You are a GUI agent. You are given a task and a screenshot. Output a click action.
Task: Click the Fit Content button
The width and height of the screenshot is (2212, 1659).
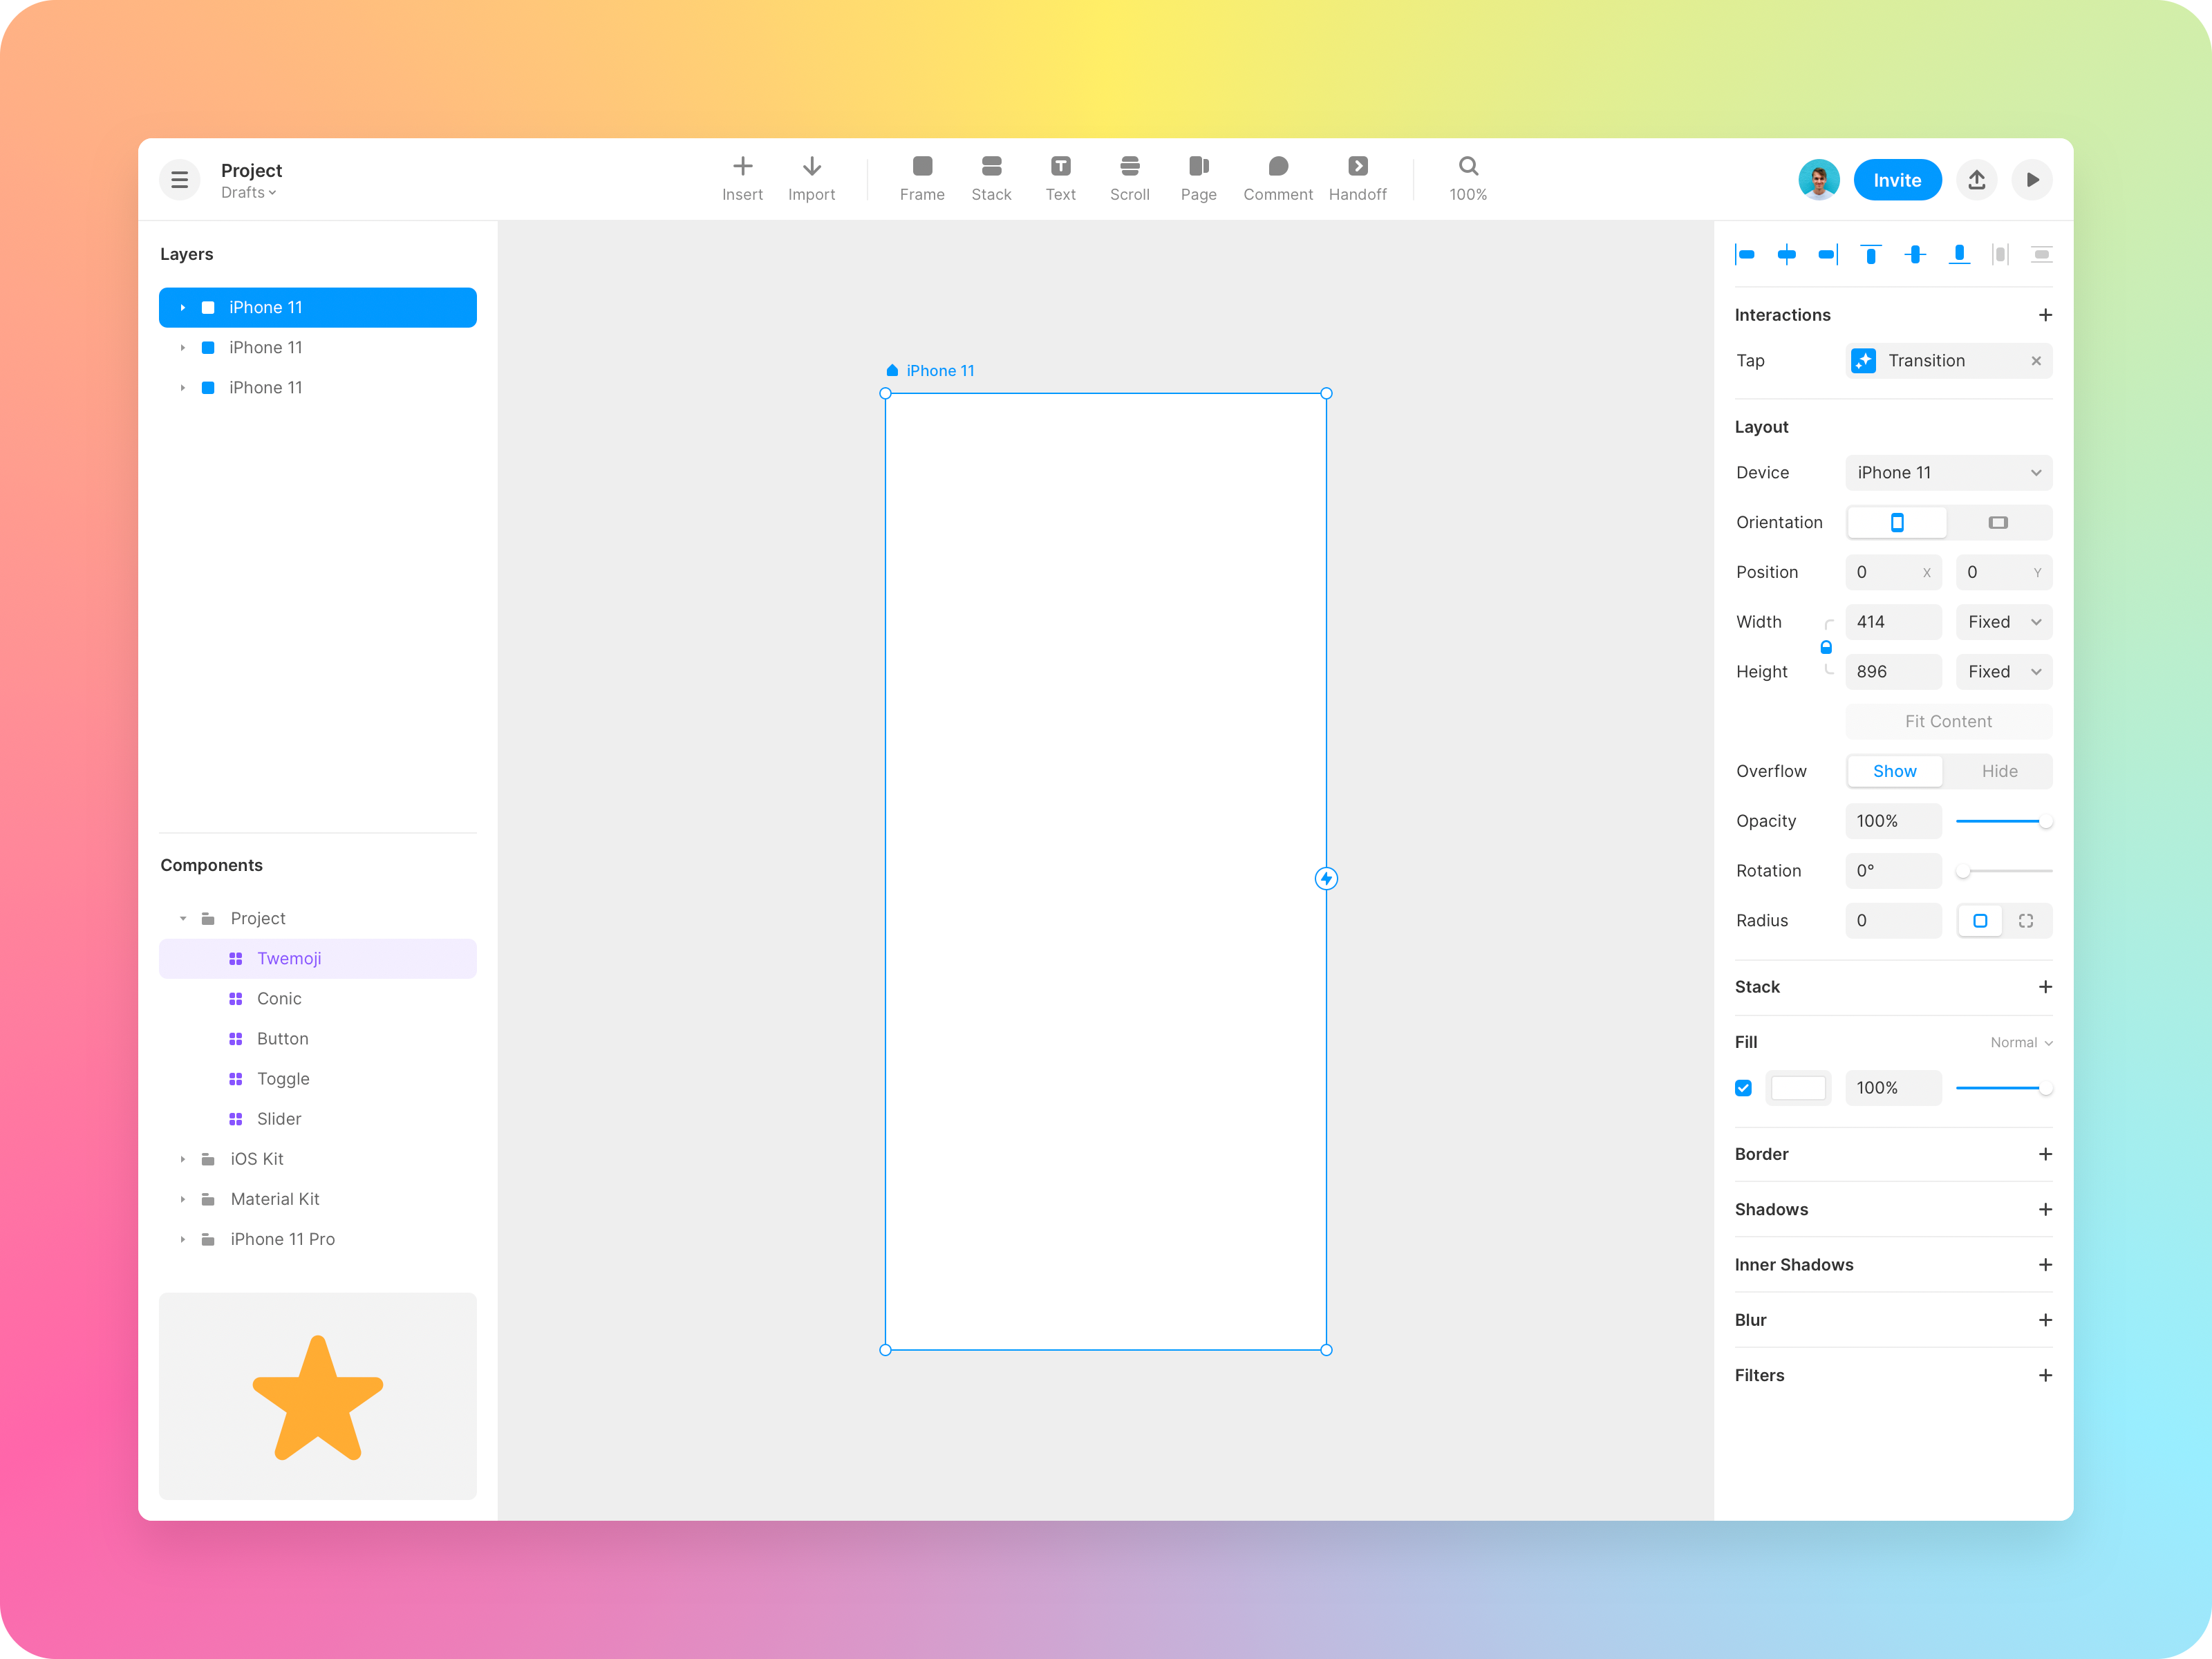[1948, 721]
